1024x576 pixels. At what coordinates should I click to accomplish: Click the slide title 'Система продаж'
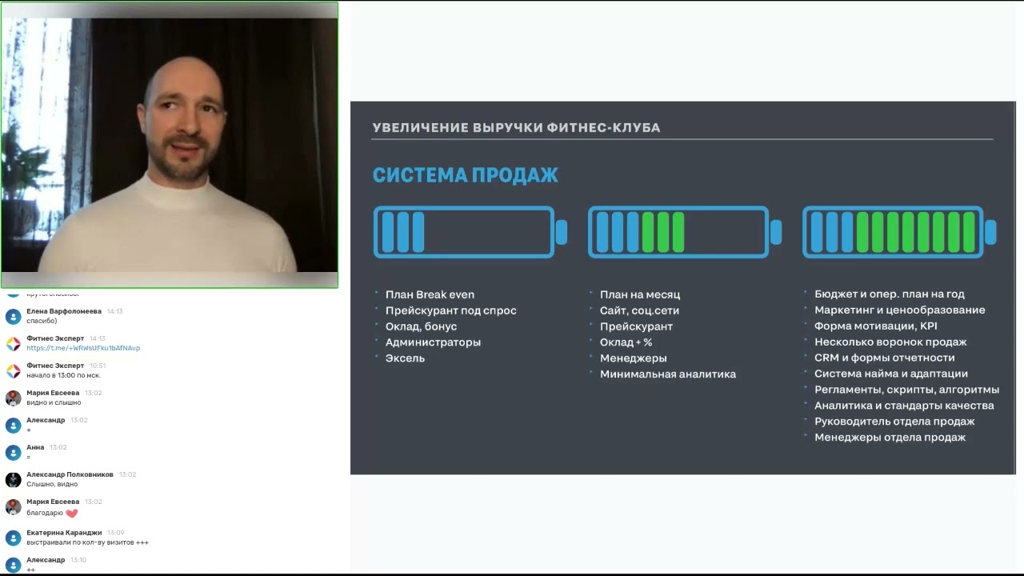click(466, 175)
